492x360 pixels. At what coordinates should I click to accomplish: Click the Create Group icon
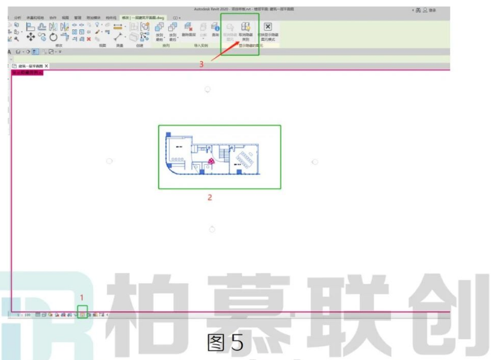(145, 26)
